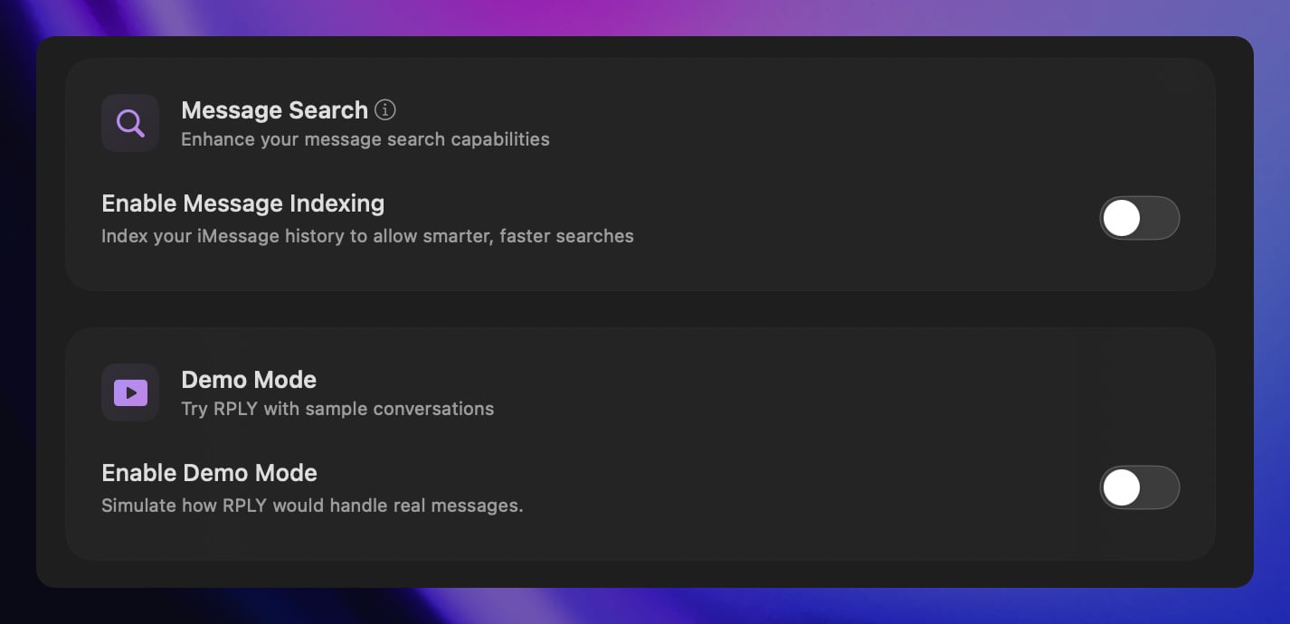1290x624 pixels.
Task: Click 'Try RPLY with sample conversations' subtitle
Action: (x=337, y=409)
